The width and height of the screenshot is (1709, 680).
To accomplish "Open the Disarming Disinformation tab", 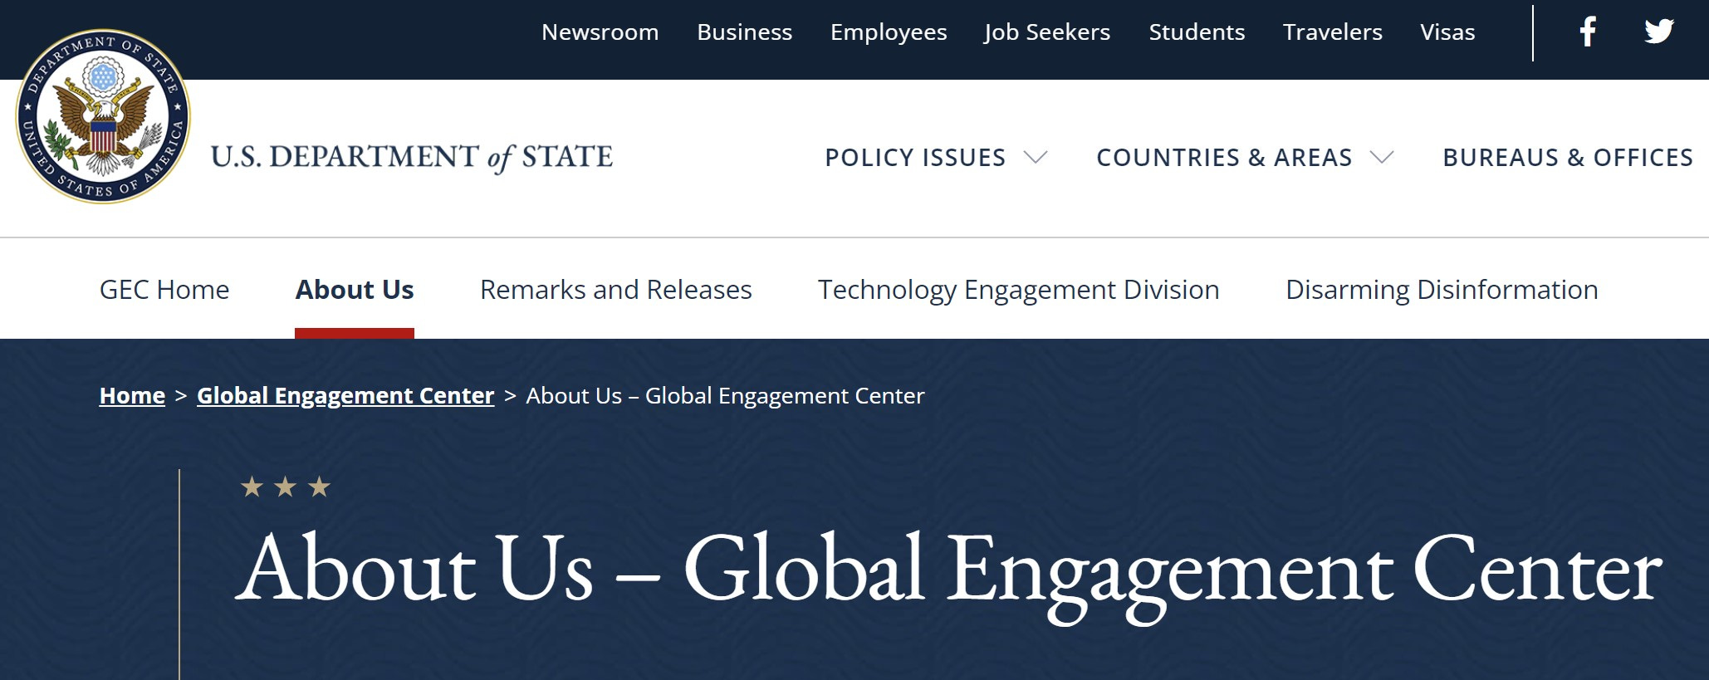I will [x=1442, y=290].
